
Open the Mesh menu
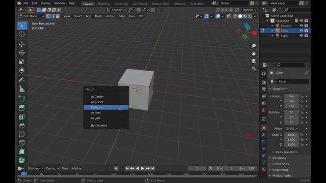98,16
